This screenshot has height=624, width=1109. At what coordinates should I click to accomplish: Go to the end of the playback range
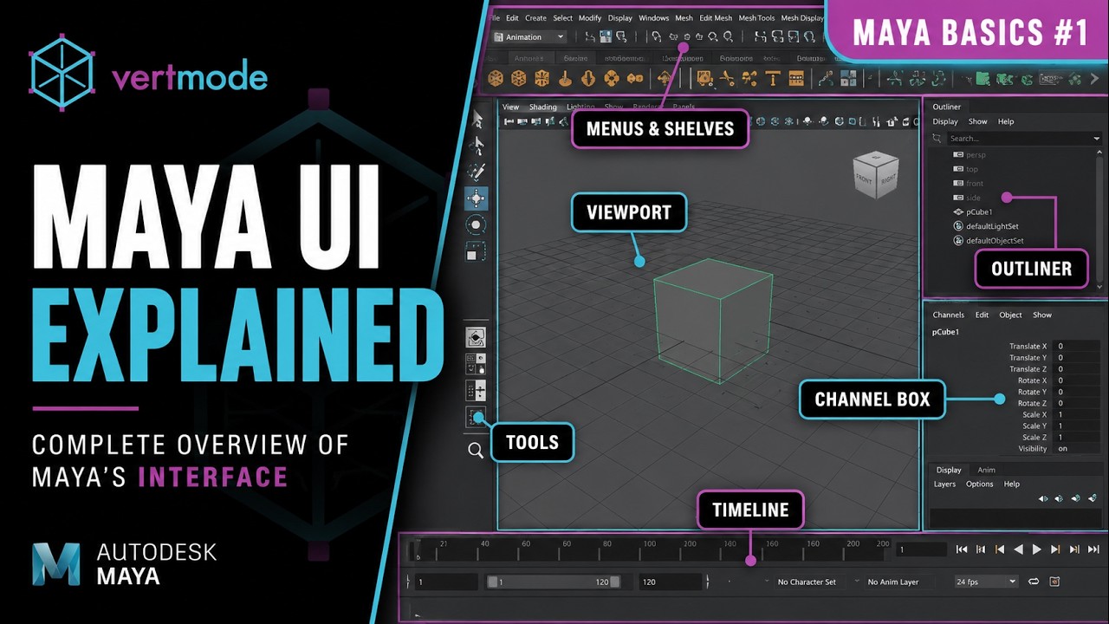[1093, 549]
